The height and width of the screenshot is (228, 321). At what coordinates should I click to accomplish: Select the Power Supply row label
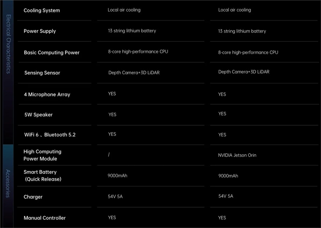[x=40, y=31]
